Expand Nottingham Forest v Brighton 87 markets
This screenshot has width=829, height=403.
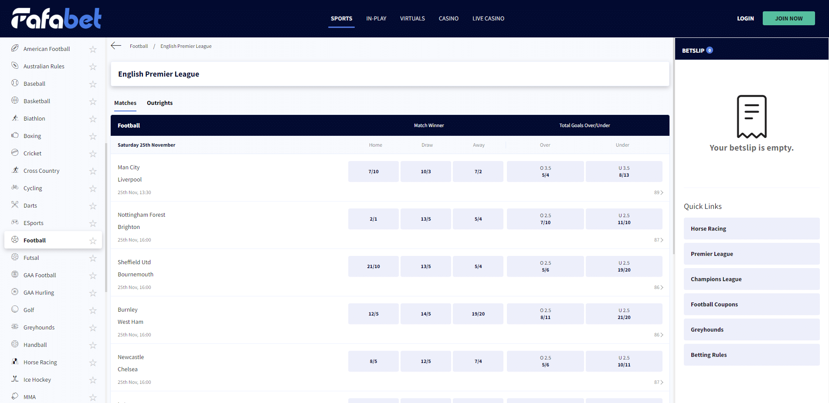pyautogui.click(x=659, y=240)
